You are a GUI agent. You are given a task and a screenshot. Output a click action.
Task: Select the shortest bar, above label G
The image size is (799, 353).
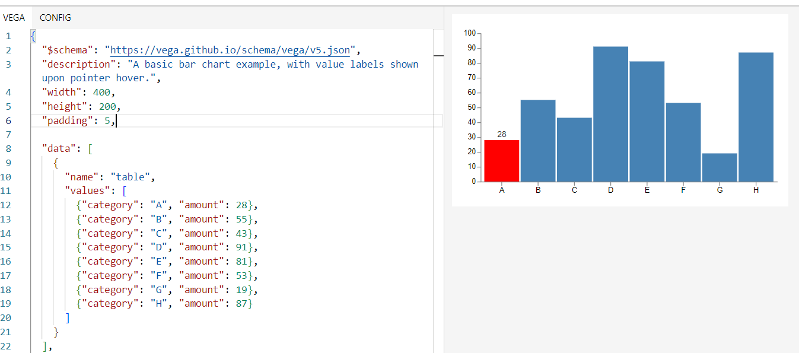coord(720,167)
